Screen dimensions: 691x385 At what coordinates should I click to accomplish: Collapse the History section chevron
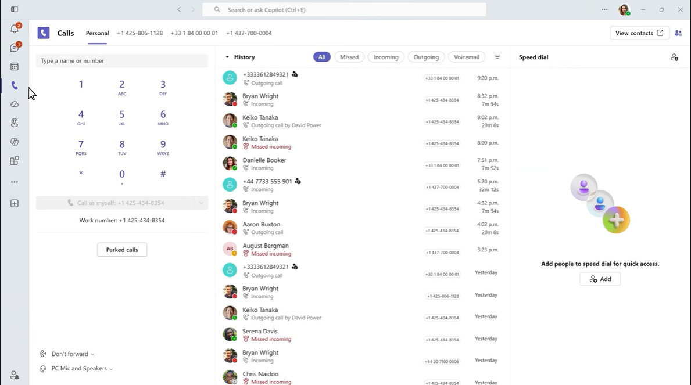pos(227,57)
